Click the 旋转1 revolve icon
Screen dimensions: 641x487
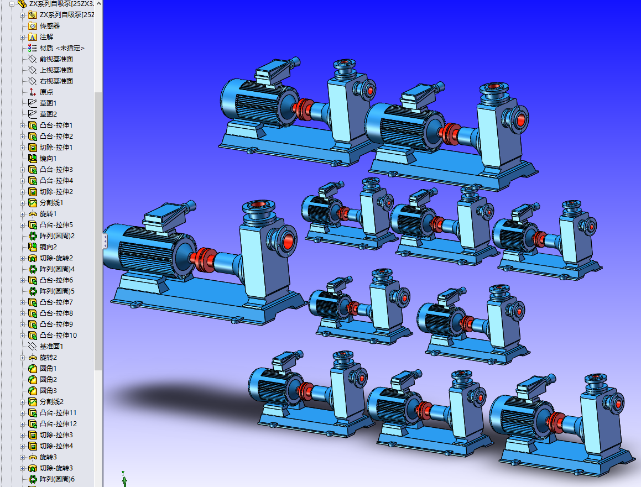33,214
